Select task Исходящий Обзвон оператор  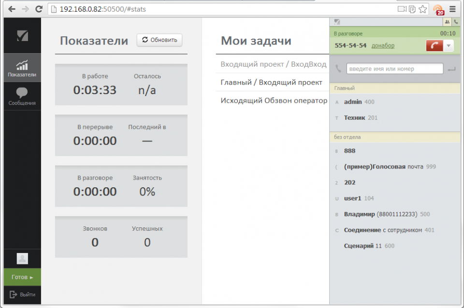click(x=274, y=101)
